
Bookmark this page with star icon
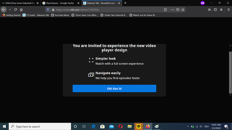(183, 10)
